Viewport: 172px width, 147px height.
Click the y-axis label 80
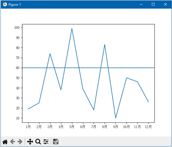[x=18, y=48]
